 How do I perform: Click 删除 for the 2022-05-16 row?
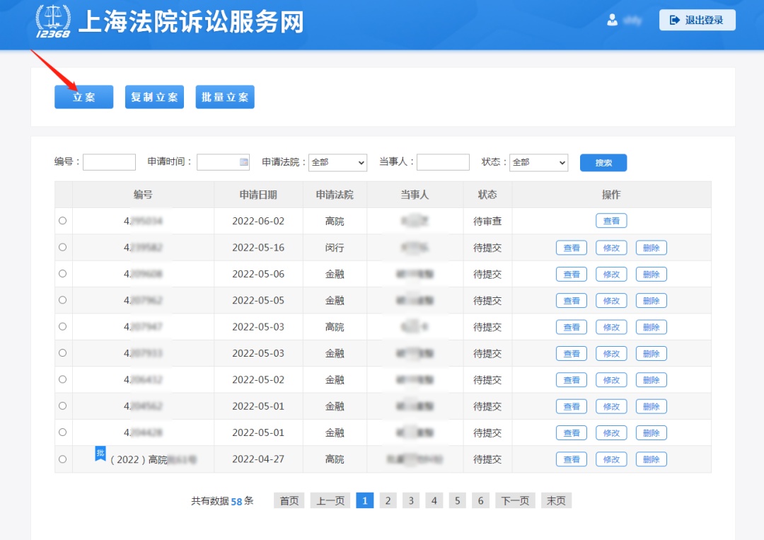651,248
